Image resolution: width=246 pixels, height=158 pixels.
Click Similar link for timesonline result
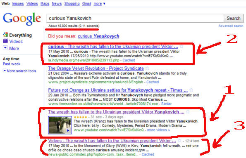(x=166, y=104)
